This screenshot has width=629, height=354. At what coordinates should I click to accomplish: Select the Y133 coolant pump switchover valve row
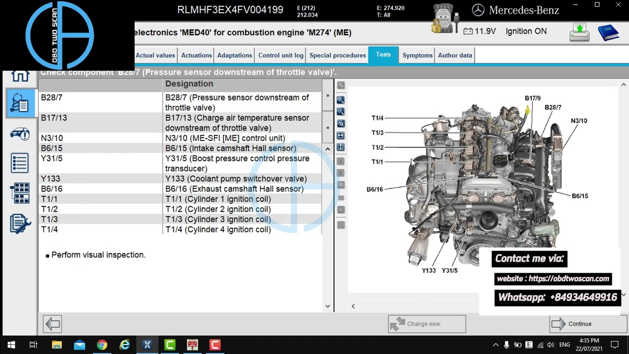[180, 178]
